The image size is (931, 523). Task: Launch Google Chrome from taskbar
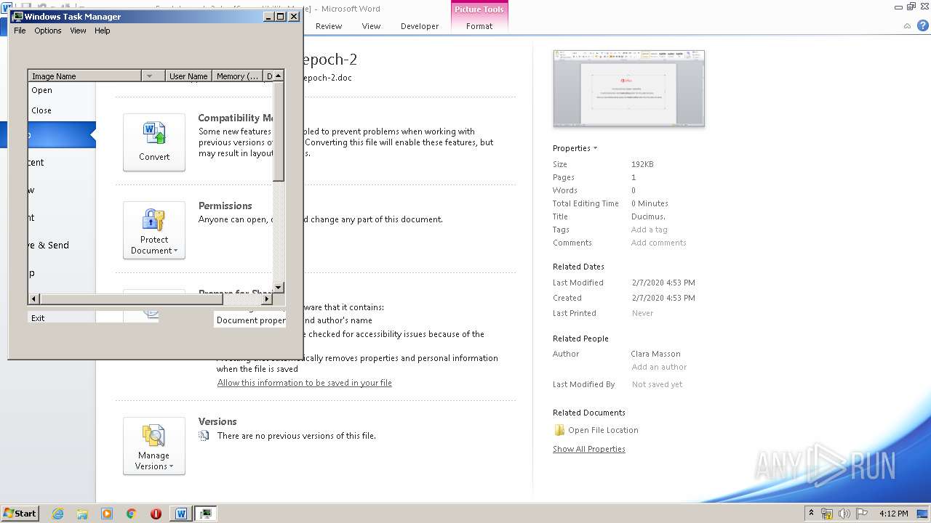point(132,514)
